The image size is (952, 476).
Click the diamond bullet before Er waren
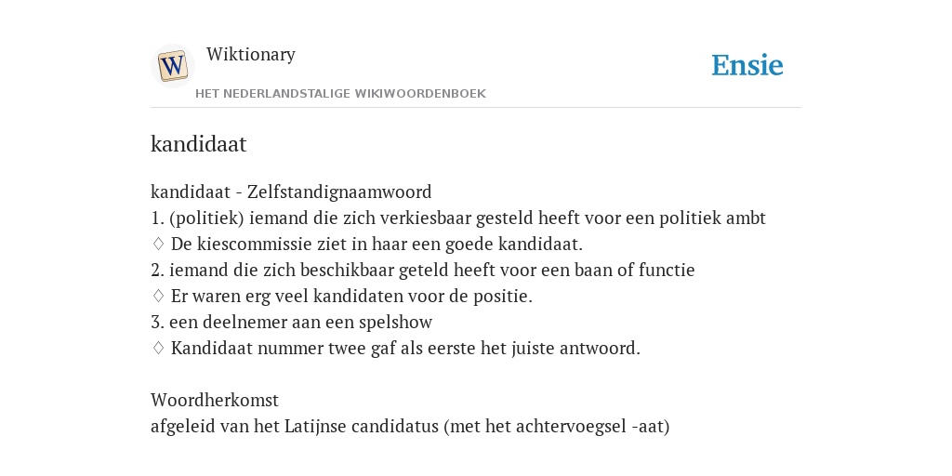tap(158, 297)
